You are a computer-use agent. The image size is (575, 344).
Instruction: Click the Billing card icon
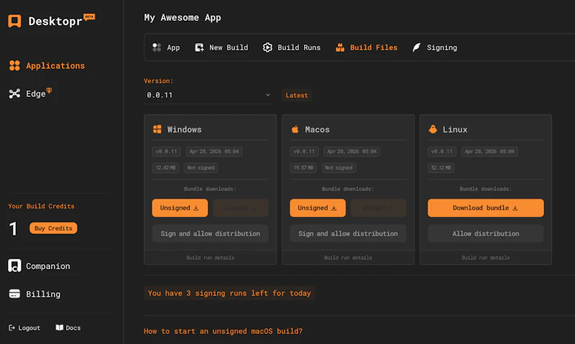14,294
